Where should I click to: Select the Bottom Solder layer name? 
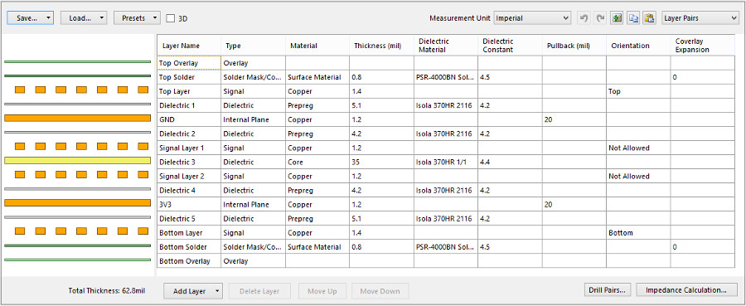tap(189, 247)
